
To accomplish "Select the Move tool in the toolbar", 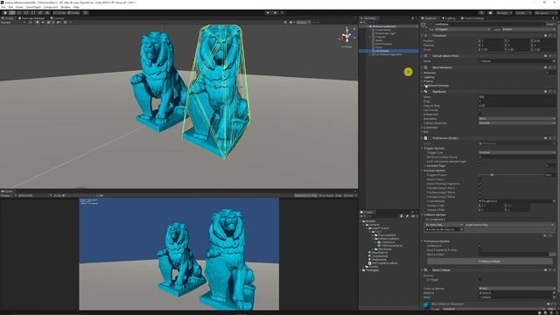I will point(12,12).
